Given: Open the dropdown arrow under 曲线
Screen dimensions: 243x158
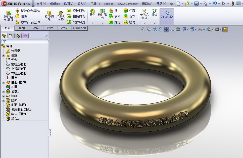Looking at the screenshot, I should [x=154, y=23].
